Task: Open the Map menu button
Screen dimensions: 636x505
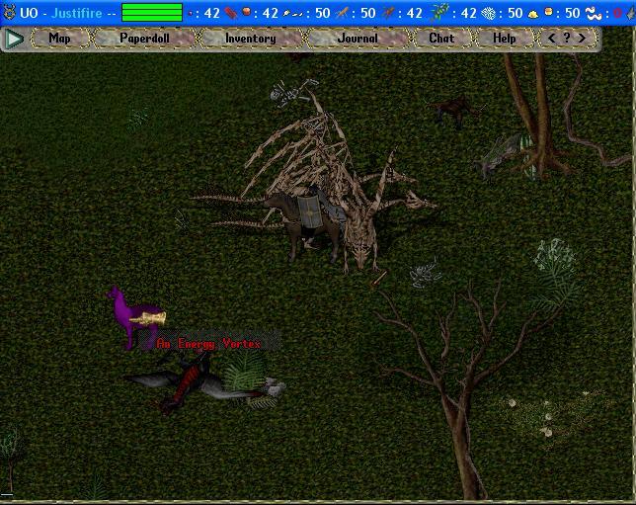Action: click(x=59, y=39)
